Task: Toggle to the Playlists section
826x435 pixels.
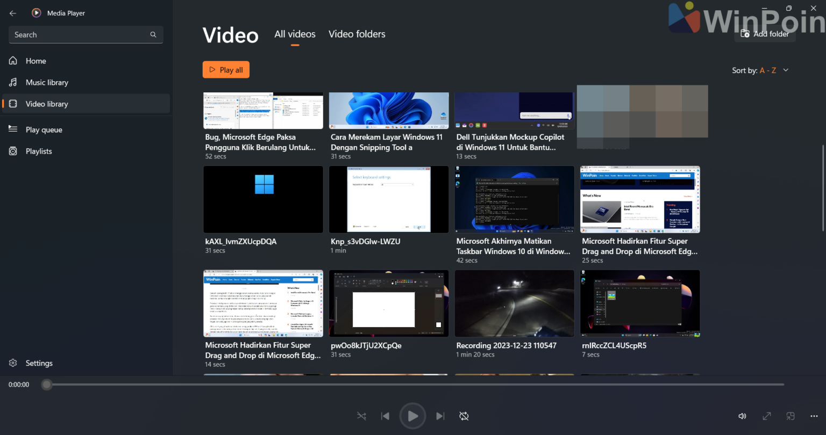Action: pyautogui.click(x=38, y=151)
